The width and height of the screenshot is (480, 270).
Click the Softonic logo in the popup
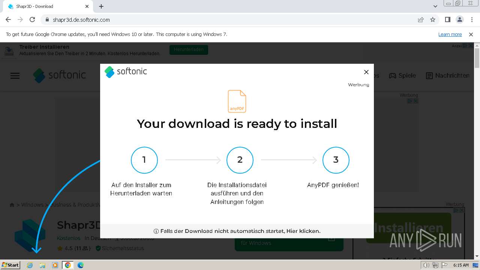click(x=126, y=72)
